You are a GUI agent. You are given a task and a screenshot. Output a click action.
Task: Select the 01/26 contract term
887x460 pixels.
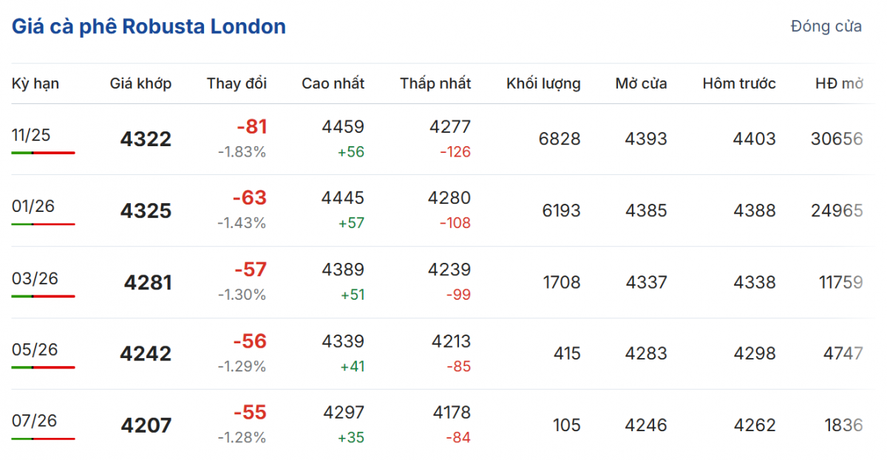coord(33,206)
